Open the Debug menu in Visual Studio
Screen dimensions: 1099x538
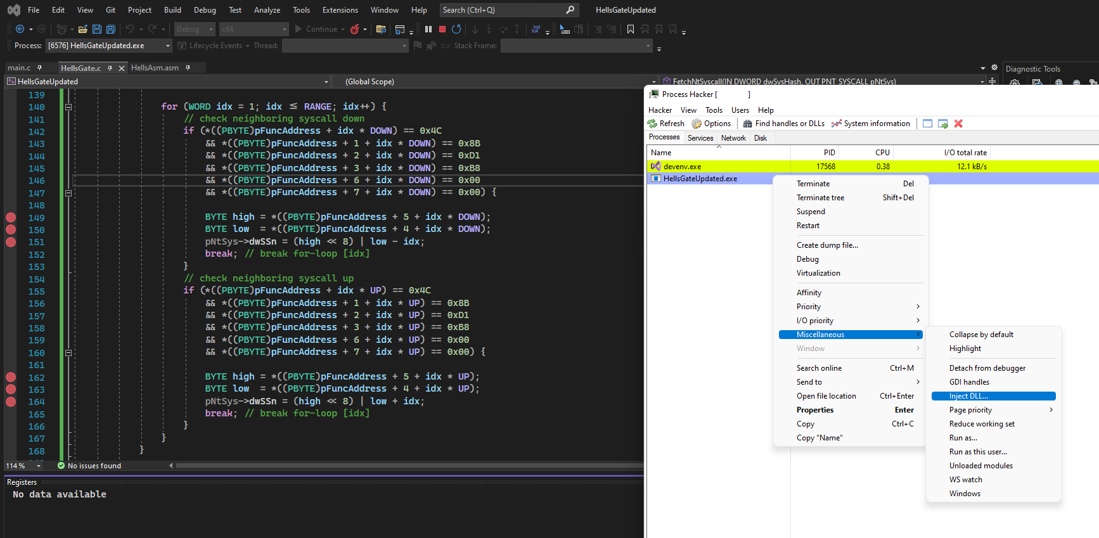(205, 10)
